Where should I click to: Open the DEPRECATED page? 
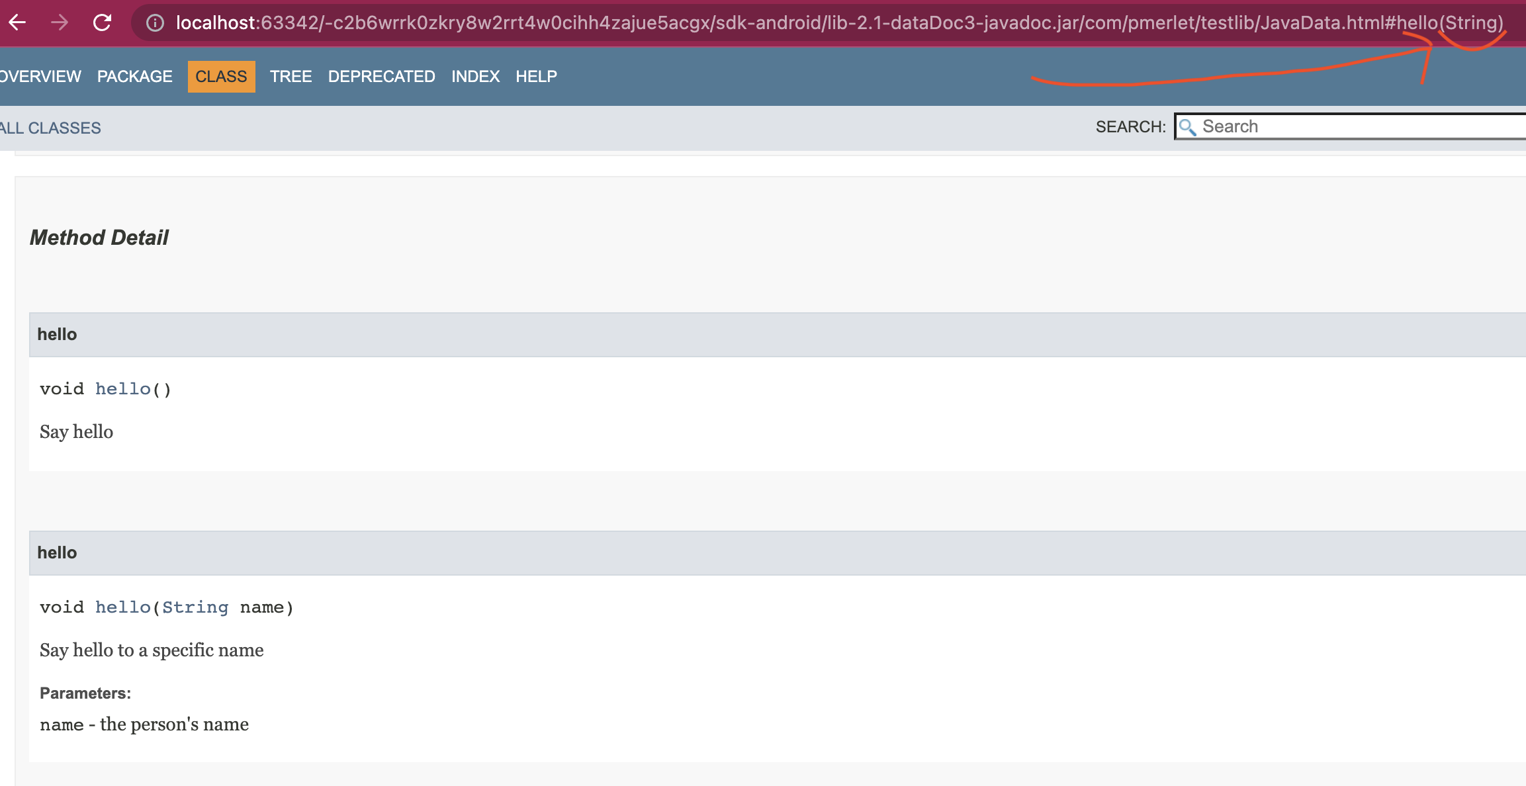click(x=382, y=76)
